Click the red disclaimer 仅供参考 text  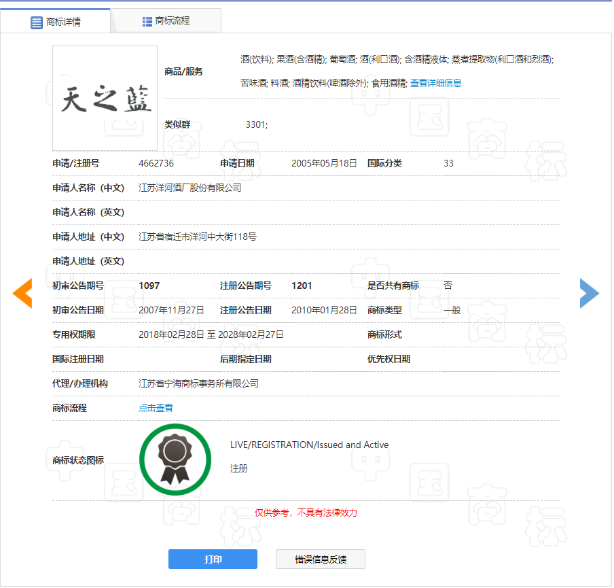[x=306, y=513]
